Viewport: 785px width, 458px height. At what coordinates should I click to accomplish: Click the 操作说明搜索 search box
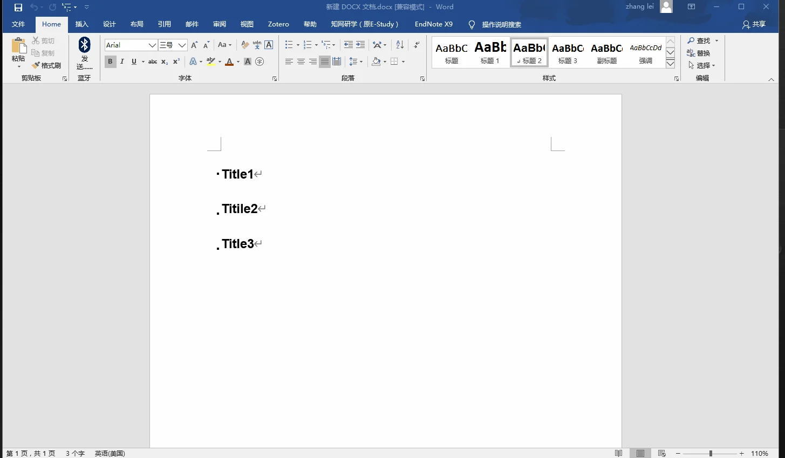tap(501, 24)
